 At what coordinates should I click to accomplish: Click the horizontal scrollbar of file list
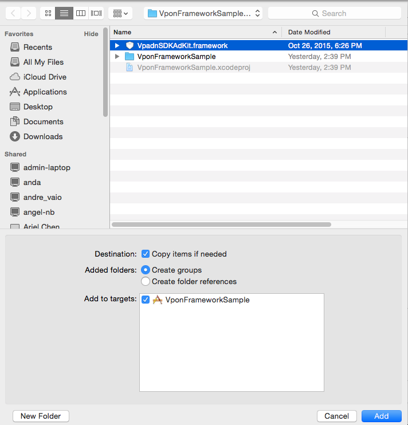pos(221,225)
